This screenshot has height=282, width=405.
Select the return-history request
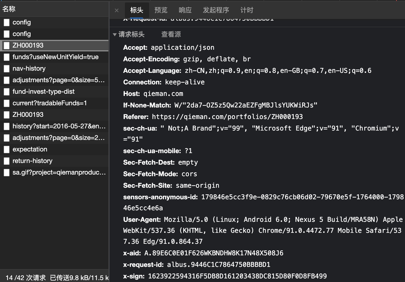54,161
